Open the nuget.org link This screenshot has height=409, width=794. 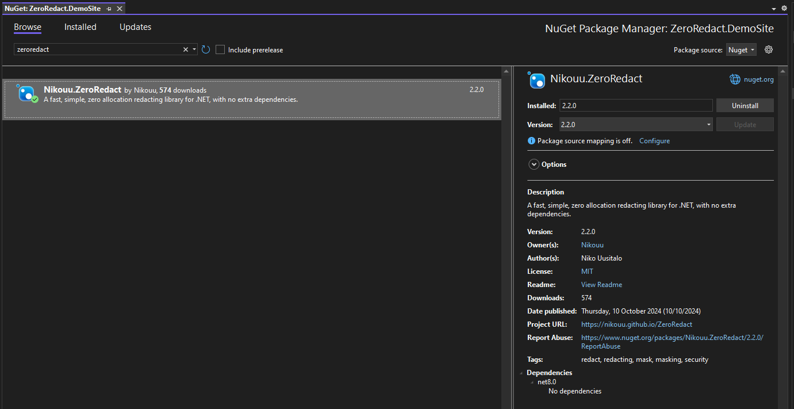pyautogui.click(x=759, y=79)
